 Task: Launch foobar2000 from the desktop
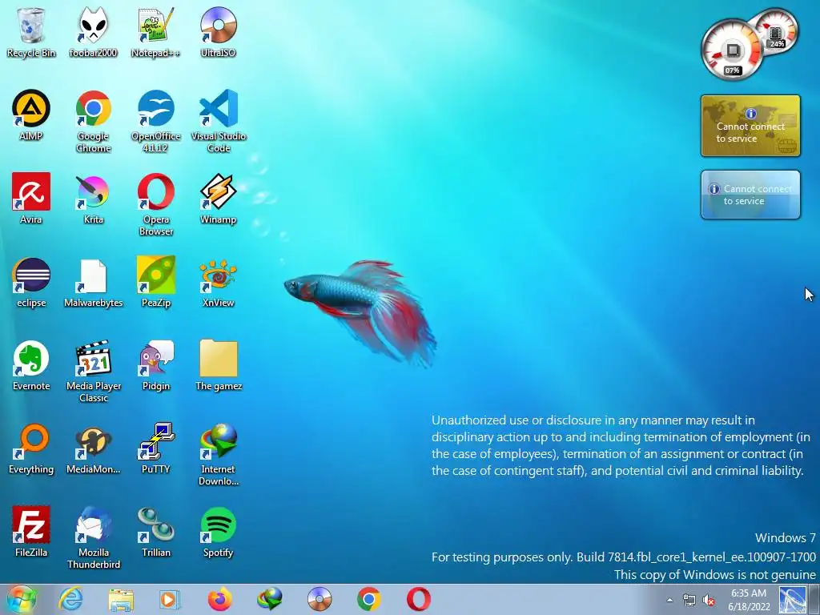click(x=93, y=33)
